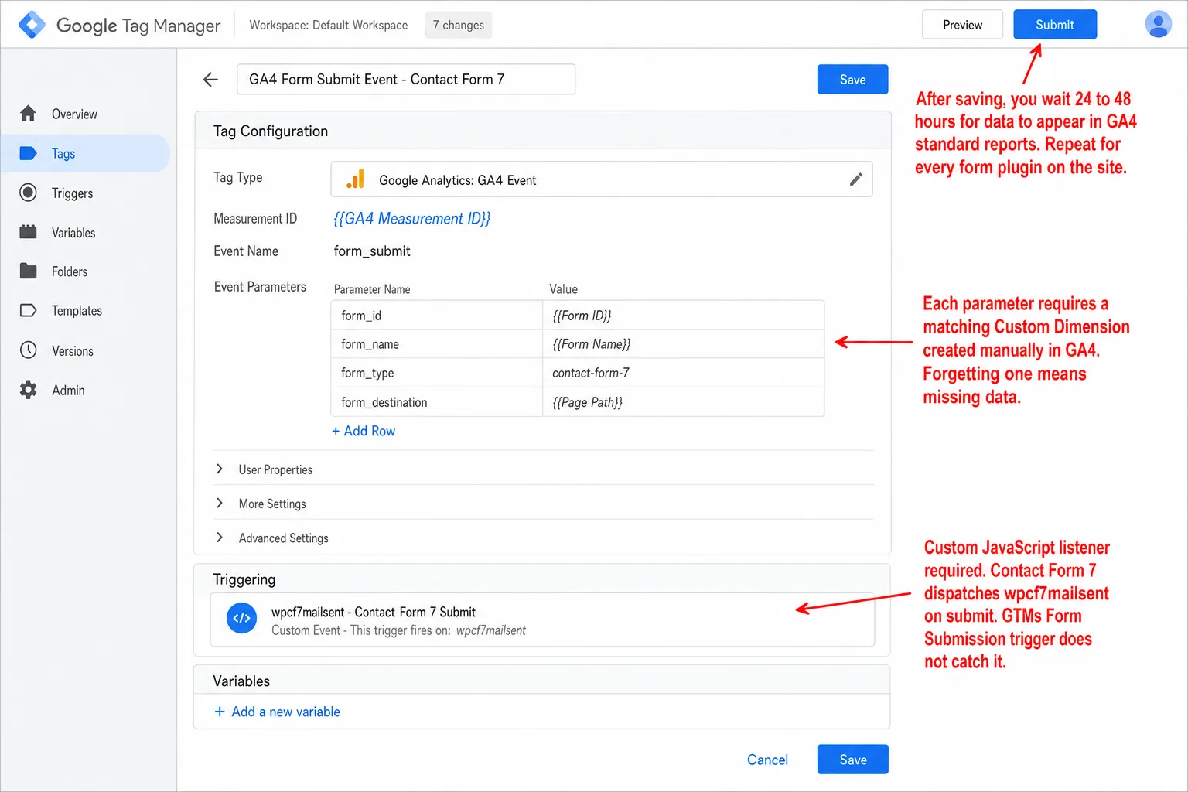Click the Overview home icon
Image resolution: width=1188 pixels, height=792 pixels.
point(28,114)
